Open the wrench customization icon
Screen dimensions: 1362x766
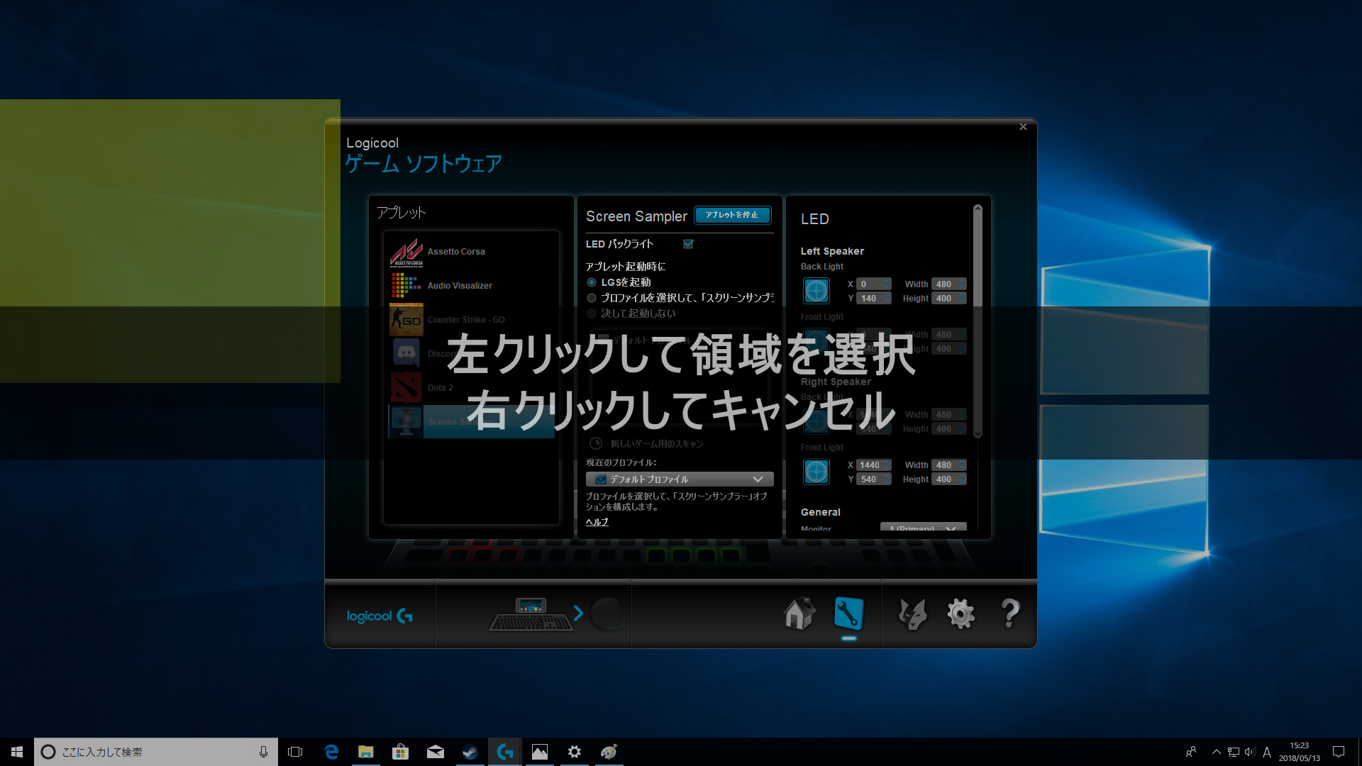tap(848, 614)
